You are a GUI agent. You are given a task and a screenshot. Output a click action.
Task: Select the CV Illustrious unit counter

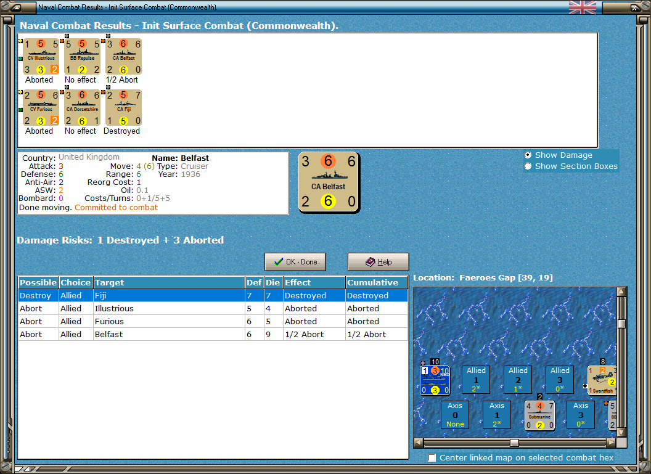point(41,57)
